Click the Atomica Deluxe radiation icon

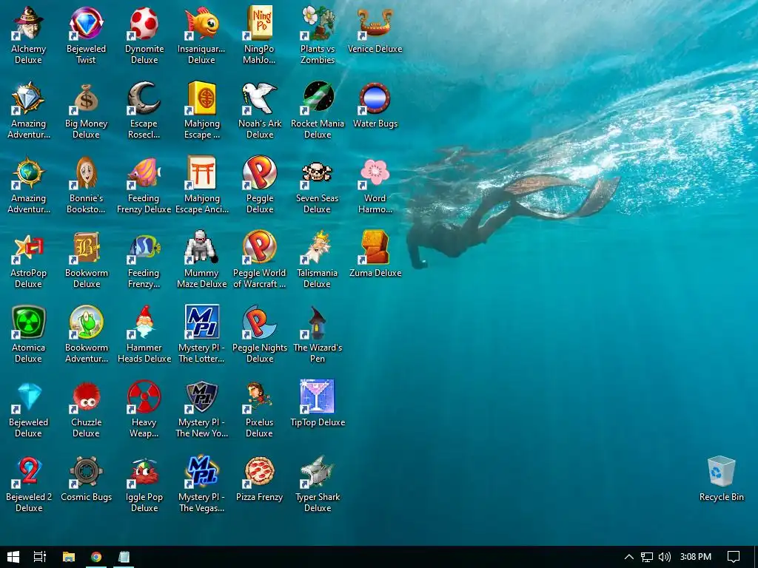click(29, 322)
